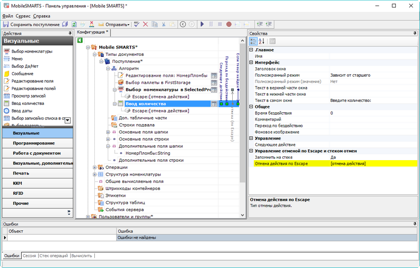Collapse the Алгоритм node

pos(108,69)
